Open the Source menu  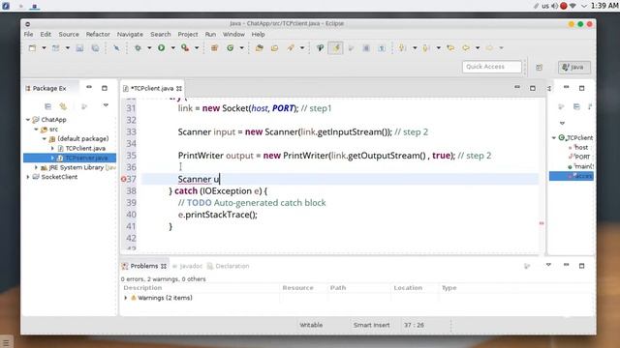click(x=69, y=35)
